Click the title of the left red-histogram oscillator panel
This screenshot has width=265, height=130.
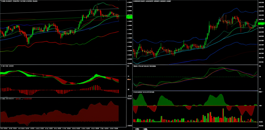click(x=7, y=66)
